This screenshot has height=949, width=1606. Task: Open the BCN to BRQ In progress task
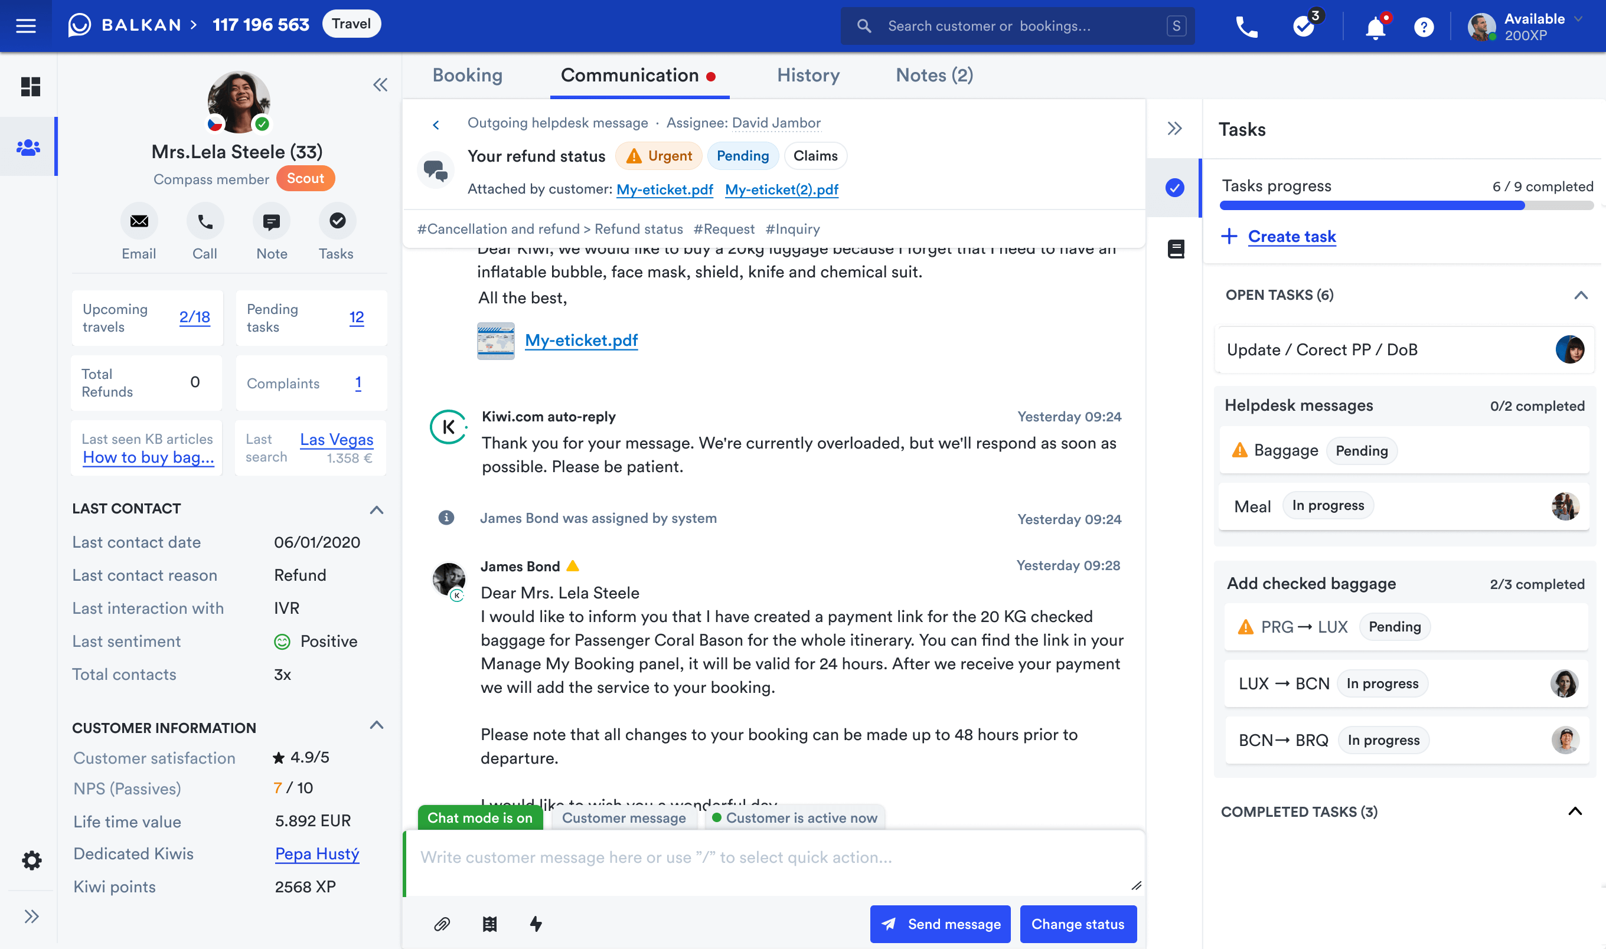1406,740
